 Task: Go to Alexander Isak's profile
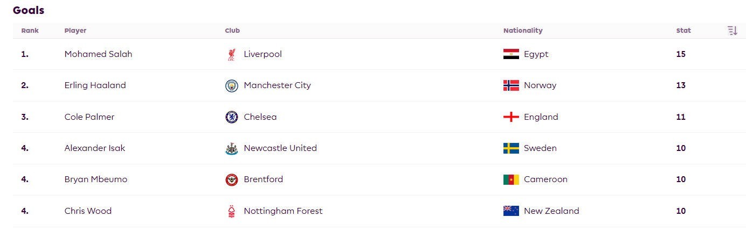point(95,148)
